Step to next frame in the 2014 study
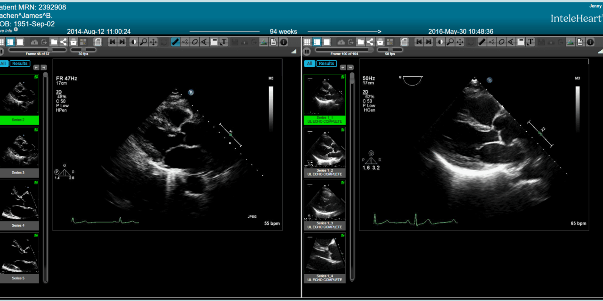The height and width of the screenshot is (301, 603). [x=122, y=42]
